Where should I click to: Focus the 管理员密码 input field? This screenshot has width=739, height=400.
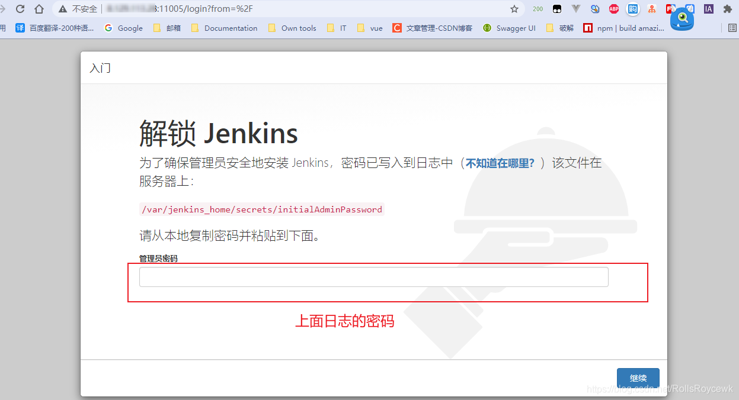[374, 277]
